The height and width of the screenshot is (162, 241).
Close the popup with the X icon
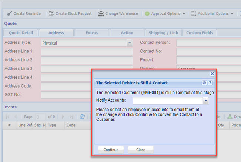tap(212, 74)
